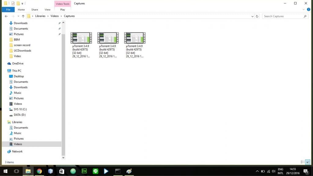This screenshot has height=176, width=313.
Task: Open Desktop under This PC
Action: 19,76
